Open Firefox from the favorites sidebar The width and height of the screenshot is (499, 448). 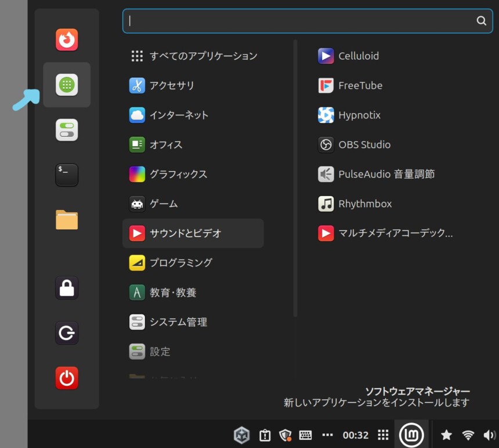pyautogui.click(x=67, y=40)
